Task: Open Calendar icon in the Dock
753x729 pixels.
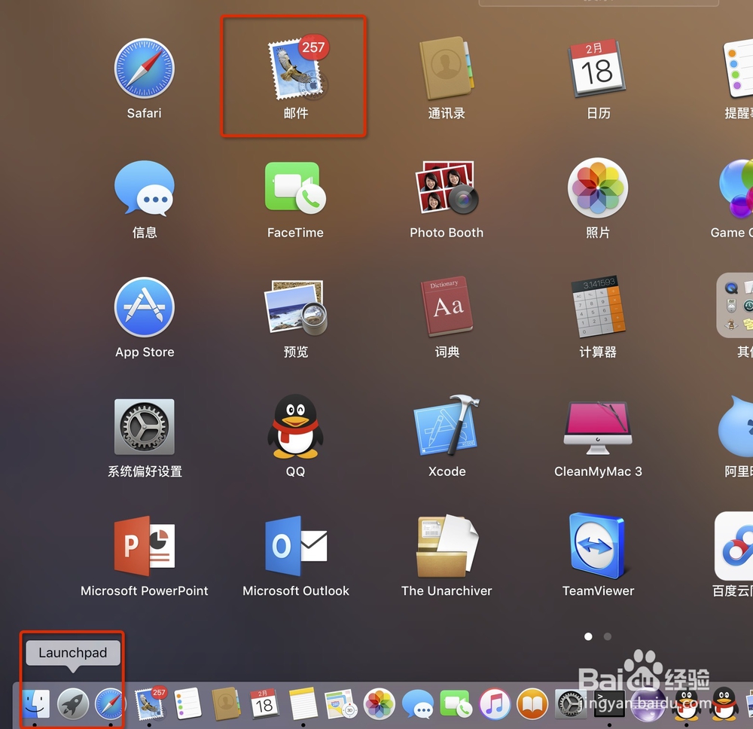Action: point(264,704)
